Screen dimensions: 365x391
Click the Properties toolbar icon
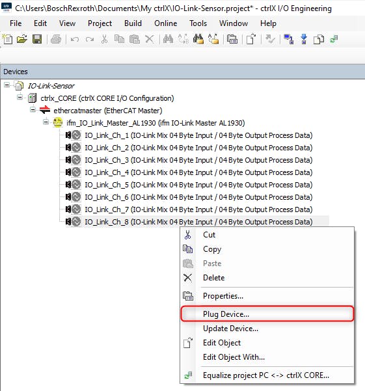point(232,39)
